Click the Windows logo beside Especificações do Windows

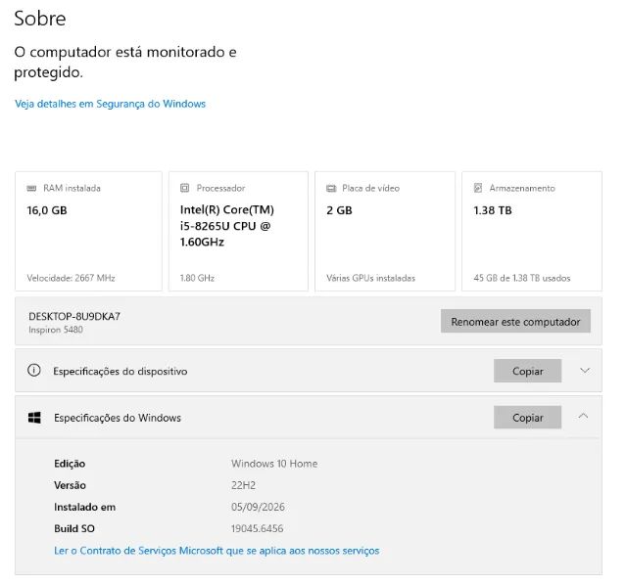coord(34,418)
